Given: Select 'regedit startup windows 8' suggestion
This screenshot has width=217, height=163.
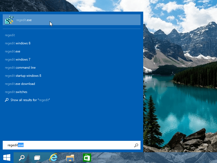Looking at the screenshot, I should tap(23, 76).
